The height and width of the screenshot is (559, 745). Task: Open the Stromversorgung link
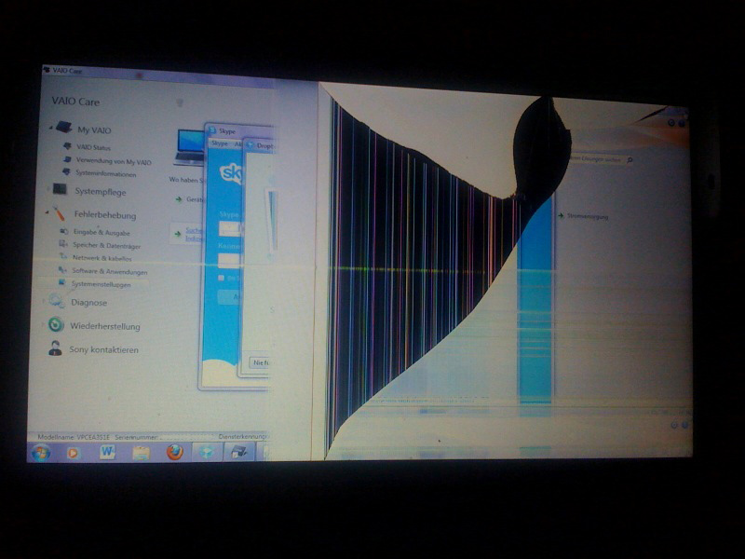point(588,216)
